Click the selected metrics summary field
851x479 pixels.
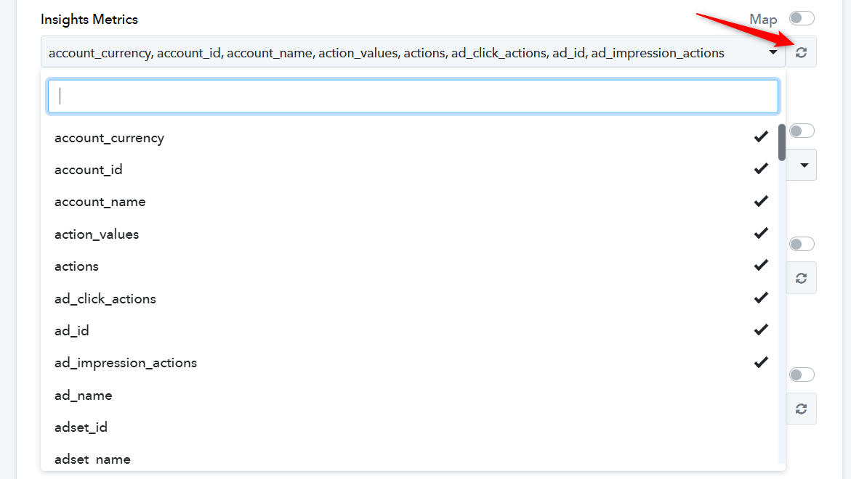coord(413,52)
